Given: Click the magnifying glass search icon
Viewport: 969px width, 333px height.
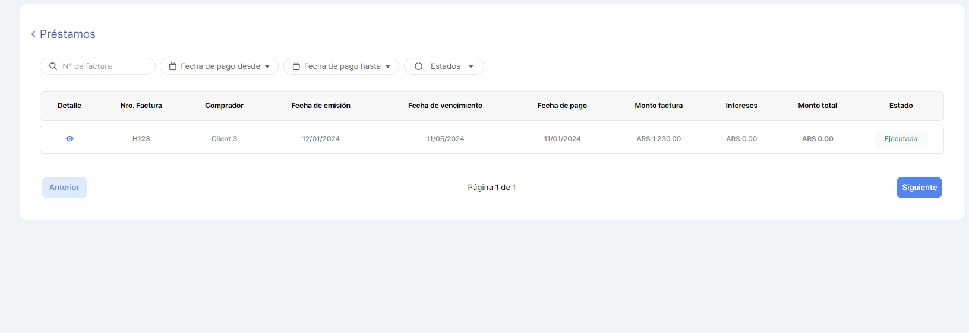Looking at the screenshot, I should click(53, 66).
